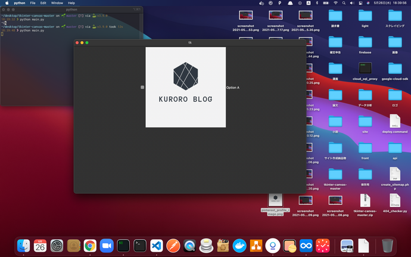
Task: Select the light folder on desktop
Action: 365,18
